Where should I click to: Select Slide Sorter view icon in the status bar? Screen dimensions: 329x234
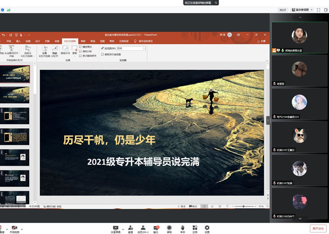(212, 207)
